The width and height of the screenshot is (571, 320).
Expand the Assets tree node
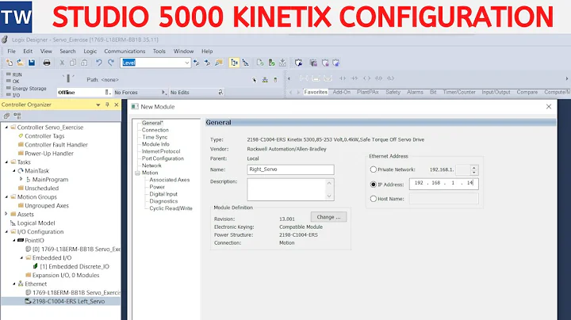coord(6,214)
